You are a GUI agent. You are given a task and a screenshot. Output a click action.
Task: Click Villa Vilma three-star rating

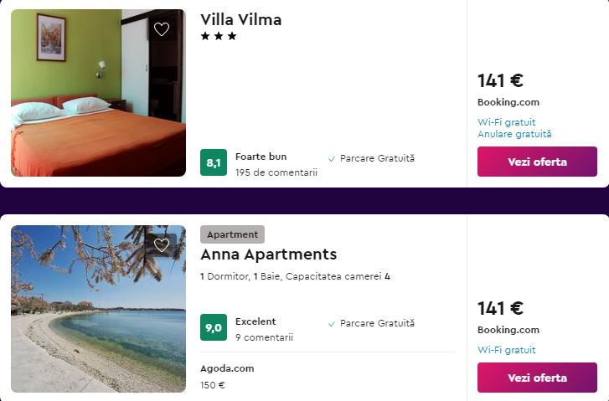[x=219, y=36]
